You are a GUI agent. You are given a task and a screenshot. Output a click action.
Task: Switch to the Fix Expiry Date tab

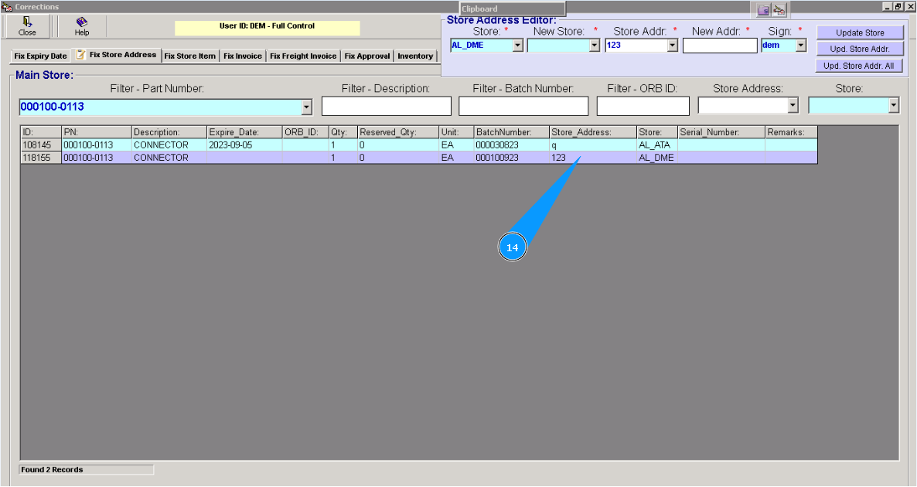click(40, 56)
